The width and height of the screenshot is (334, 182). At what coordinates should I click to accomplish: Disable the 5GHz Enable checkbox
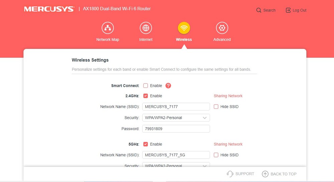pos(146,144)
